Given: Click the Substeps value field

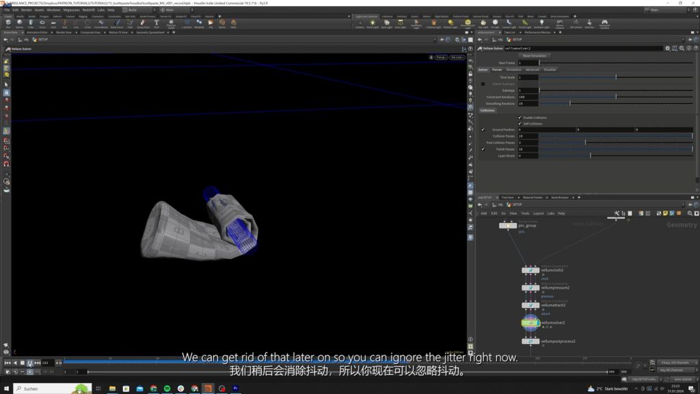Looking at the screenshot, I should click(x=528, y=90).
